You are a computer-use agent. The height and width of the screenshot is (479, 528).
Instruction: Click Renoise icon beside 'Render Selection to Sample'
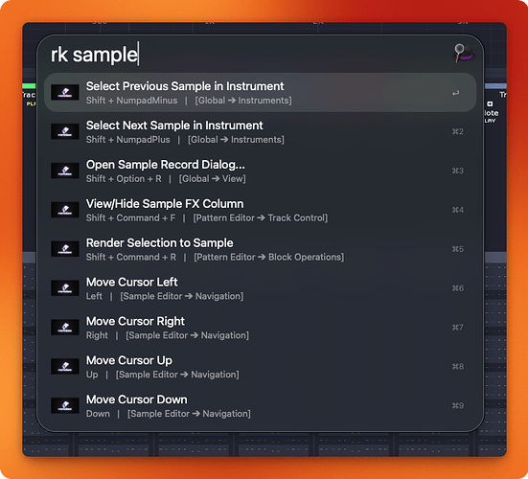point(65,249)
